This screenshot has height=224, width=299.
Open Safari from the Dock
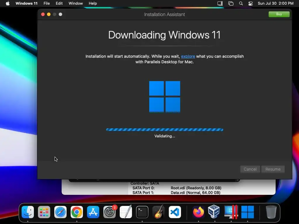[60, 212]
